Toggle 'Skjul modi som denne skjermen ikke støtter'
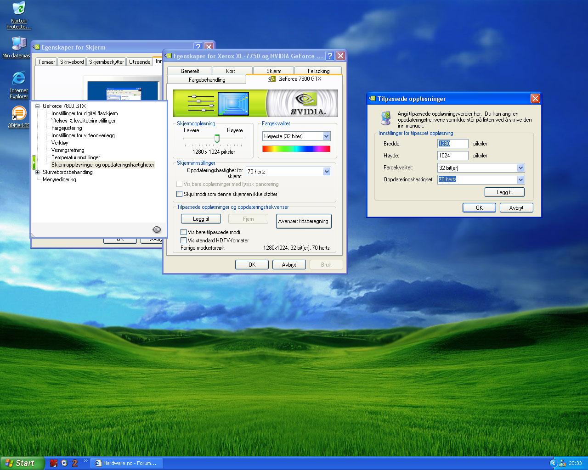Image resolution: width=588 pixels, height=470 pixels. click(x=180, y=194)
